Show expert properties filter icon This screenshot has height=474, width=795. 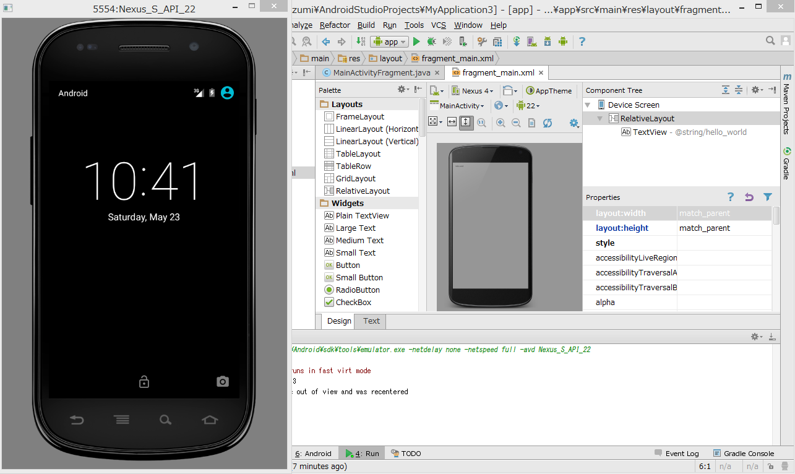click(x=768, y=197)
